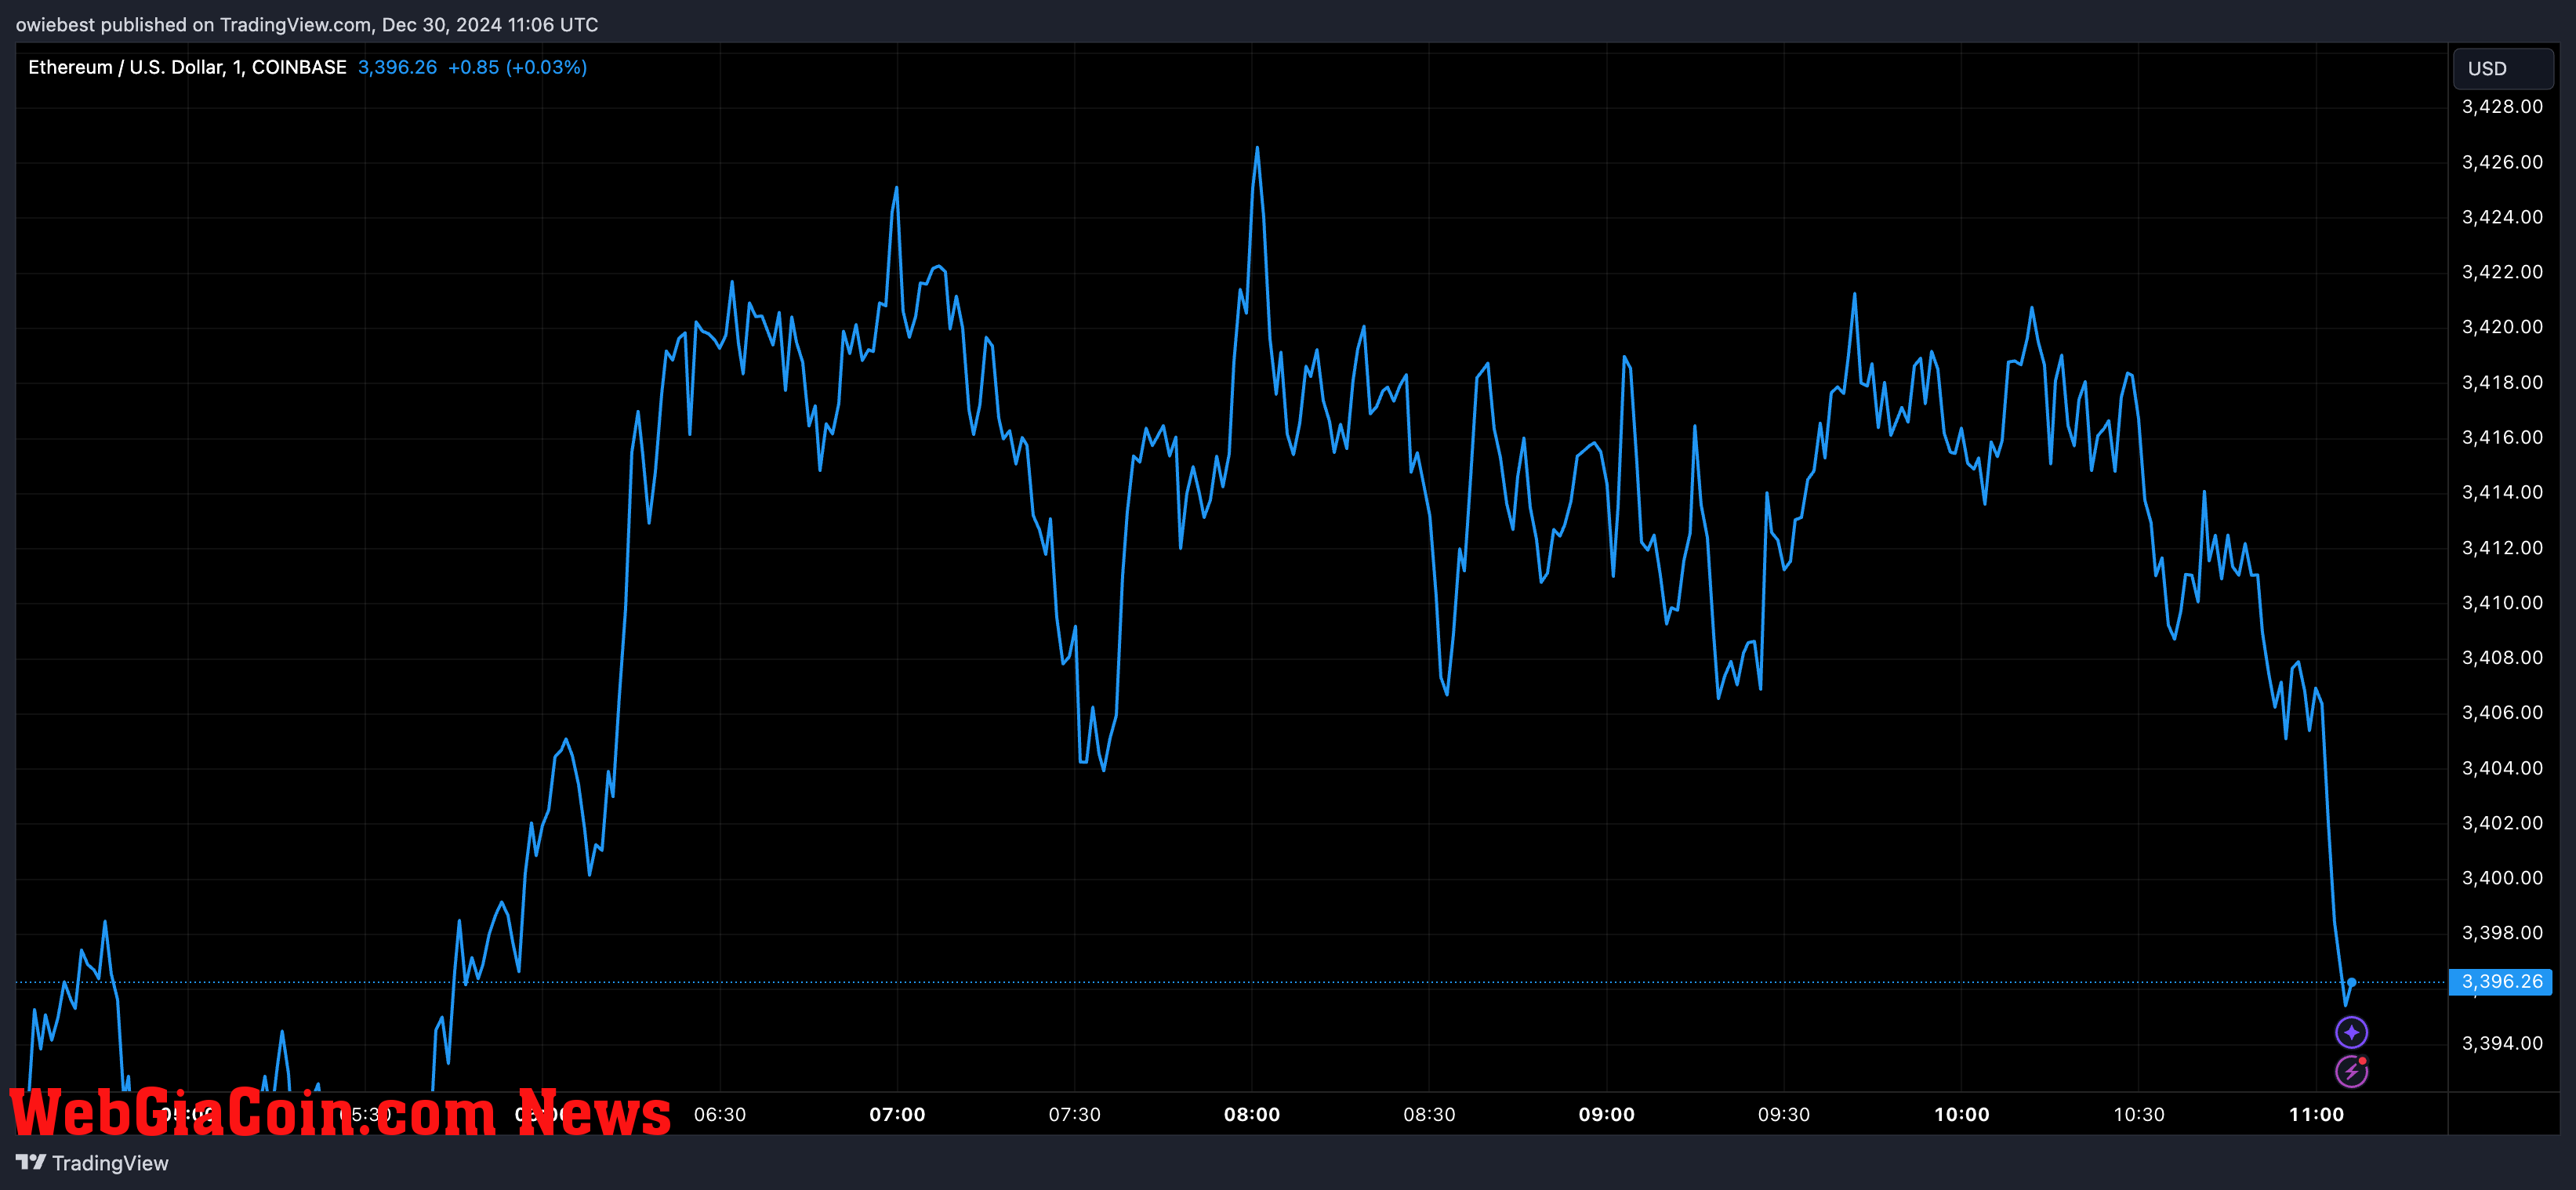Screen dimensions: 2576x1190
Task: Click the TradingView logo at bottom left
Action: coord(92,1163)
